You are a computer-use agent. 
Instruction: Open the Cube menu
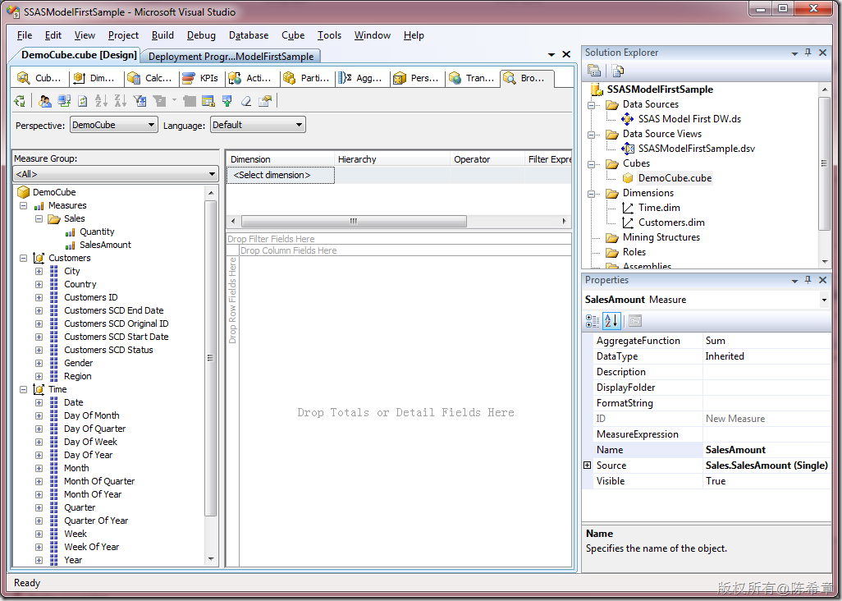[x=293, y=35]
